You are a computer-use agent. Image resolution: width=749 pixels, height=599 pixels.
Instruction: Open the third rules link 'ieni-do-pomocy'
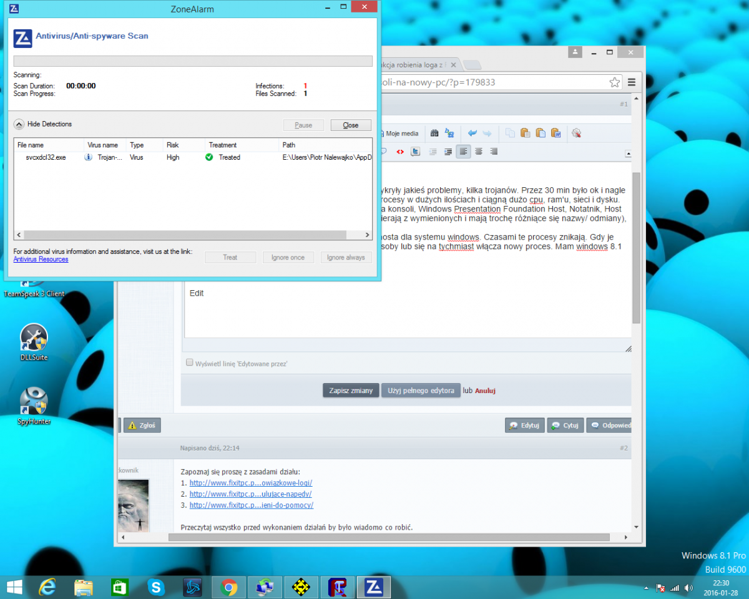(252, 505)
